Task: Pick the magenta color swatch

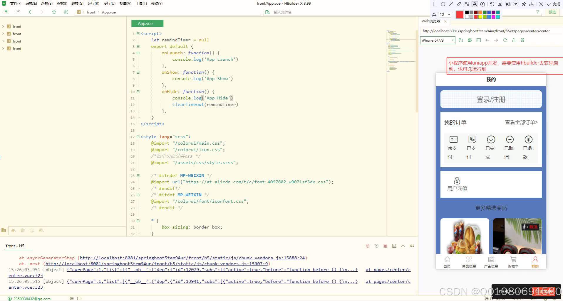Action: [493, 17]
